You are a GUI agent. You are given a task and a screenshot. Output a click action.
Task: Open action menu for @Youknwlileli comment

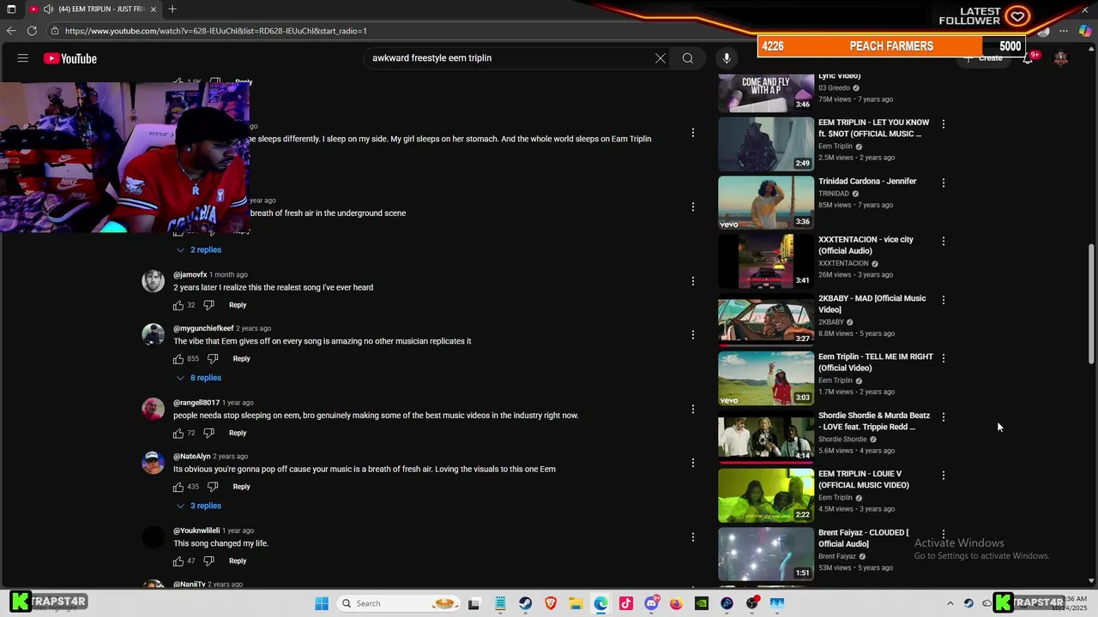693,537
